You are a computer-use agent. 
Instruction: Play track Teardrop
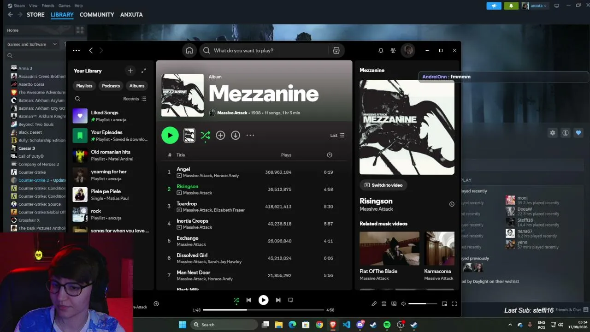(254, 207)
